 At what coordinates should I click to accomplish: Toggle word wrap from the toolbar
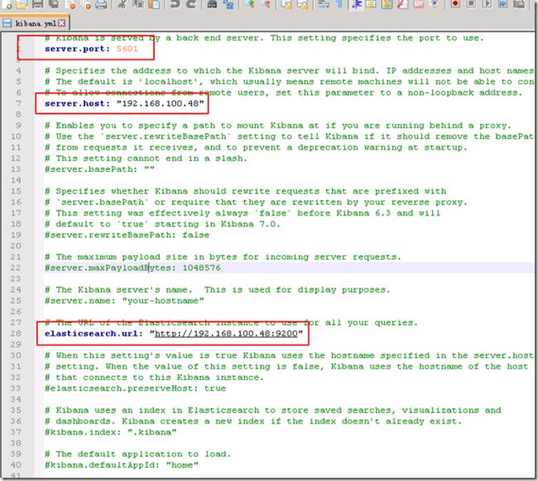tap(324, 4)
